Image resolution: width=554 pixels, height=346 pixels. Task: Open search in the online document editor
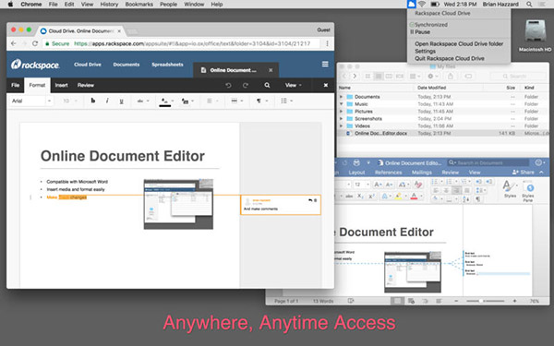(x=267, y=85)
